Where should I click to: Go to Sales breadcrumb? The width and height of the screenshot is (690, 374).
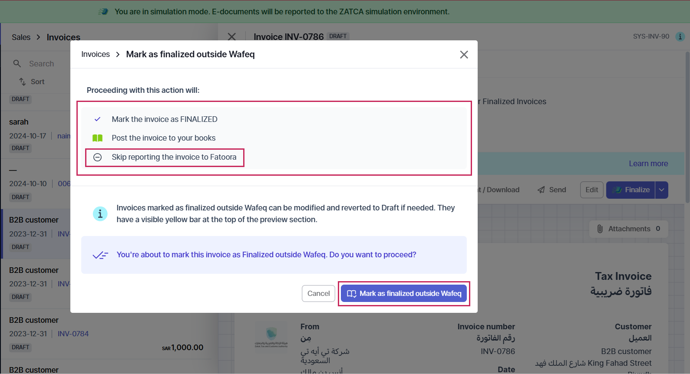[x=21, y=37]
